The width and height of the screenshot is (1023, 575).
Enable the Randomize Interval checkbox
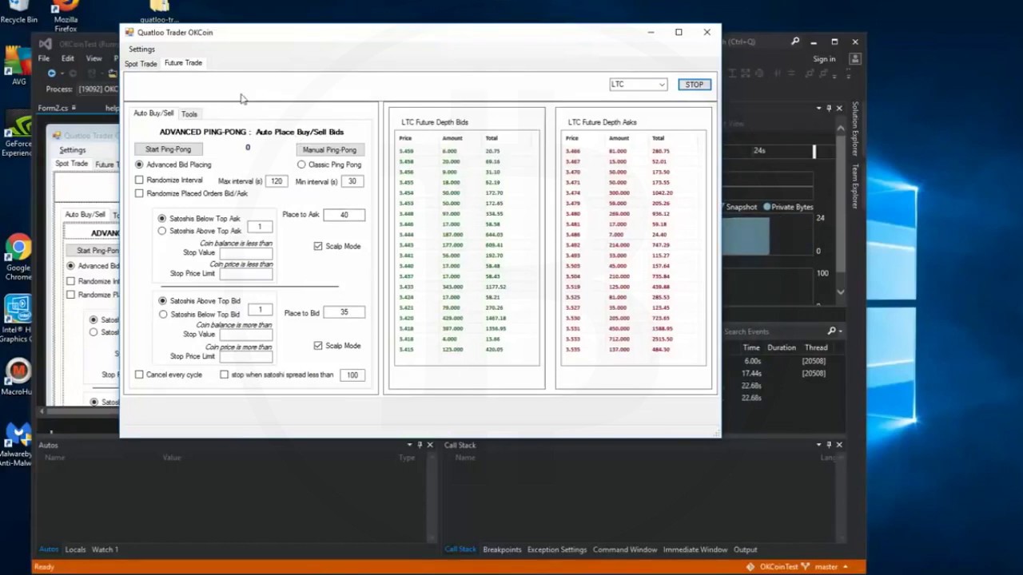pyautogui.click(x=139, y=180)
